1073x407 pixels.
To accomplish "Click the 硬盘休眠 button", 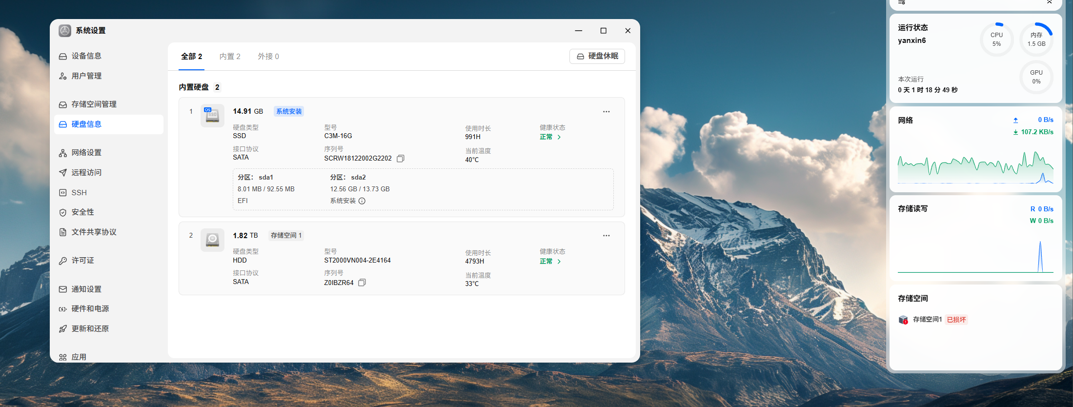I will 597,56.
